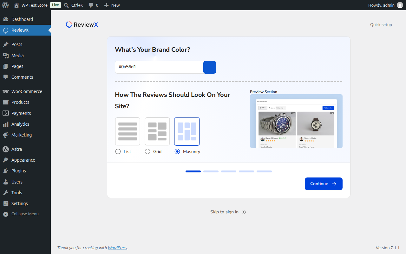Choose the List layout thumbnail

(x=128, y=131)
